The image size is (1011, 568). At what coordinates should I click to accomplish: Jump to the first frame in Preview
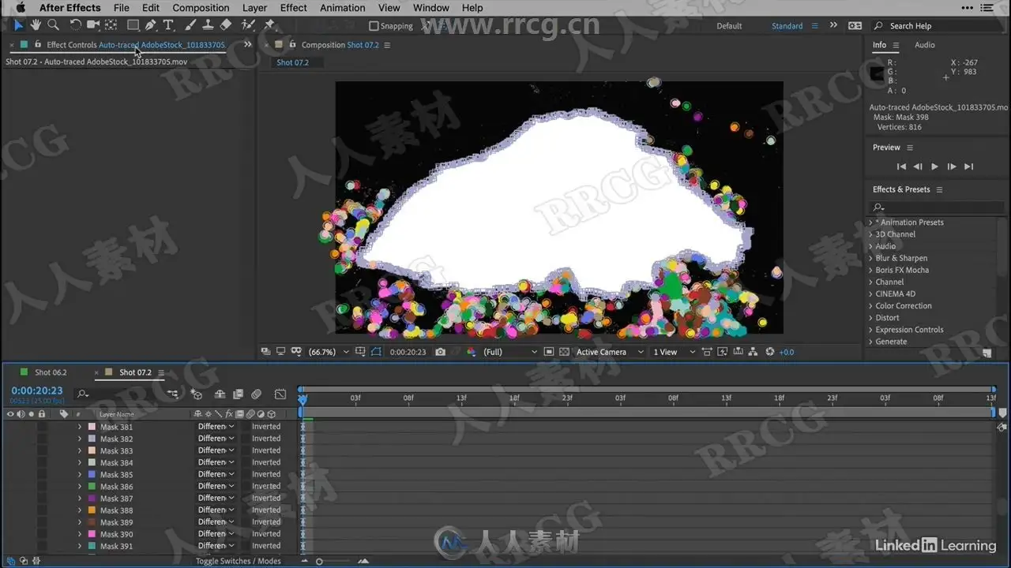[901, 166]
